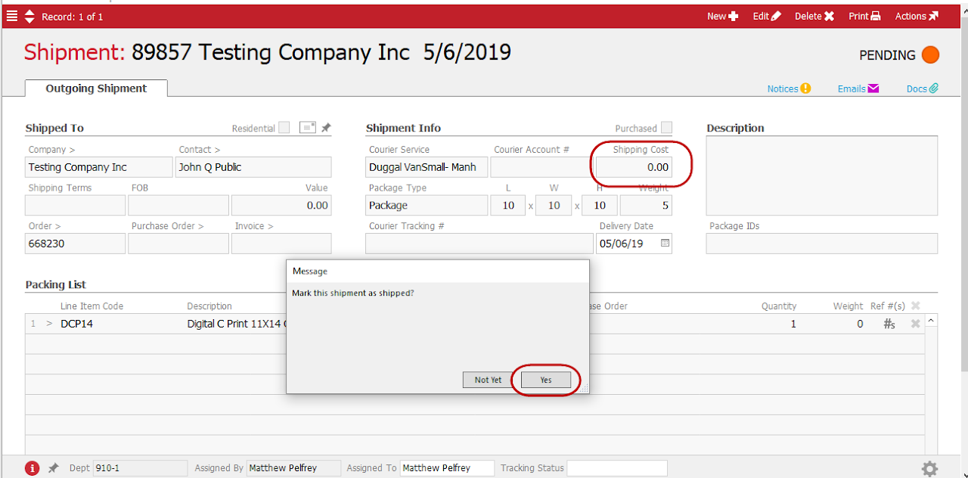This screenshot has height=478, width=968.
Task: Click the red info icon in the bottom bar
Action: [32, 468]
